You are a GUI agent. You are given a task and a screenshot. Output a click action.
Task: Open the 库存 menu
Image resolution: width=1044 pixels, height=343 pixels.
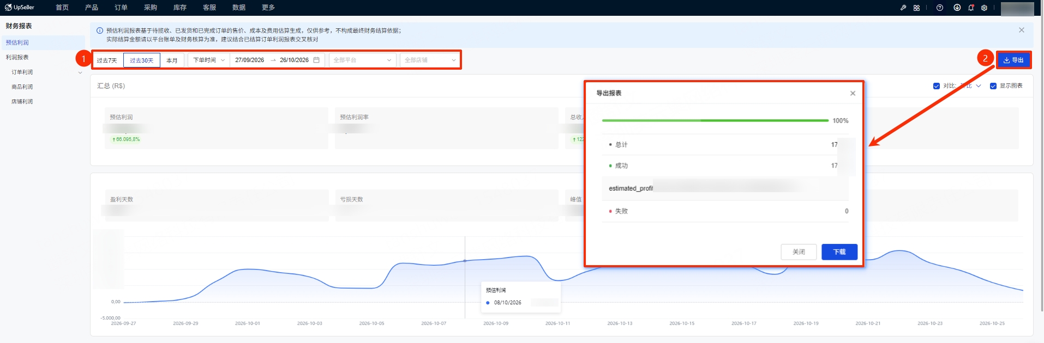point(180,8)
